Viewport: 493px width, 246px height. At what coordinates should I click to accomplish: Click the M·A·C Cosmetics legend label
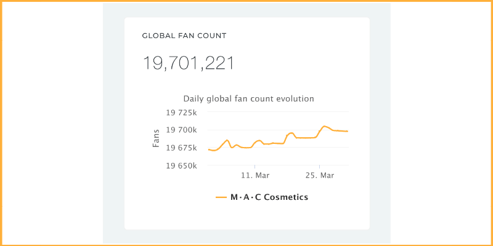click(x=269, y=197)
